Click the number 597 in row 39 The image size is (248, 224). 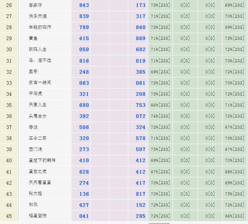141,149
